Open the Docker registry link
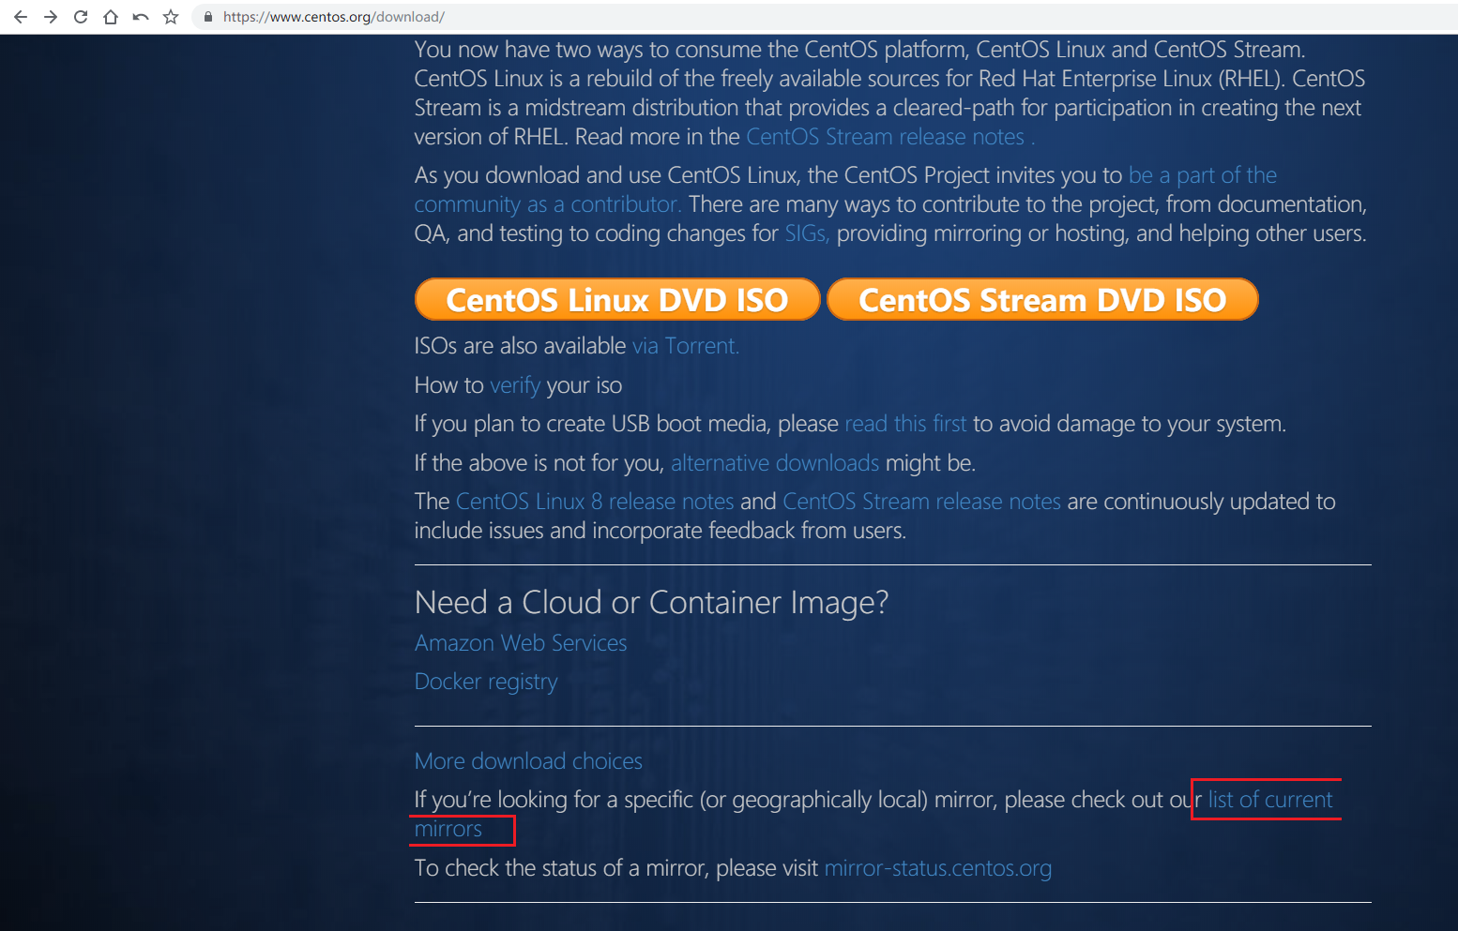Image resolution: width=1458 pixels, height=931 pixels. tap(486, 682)
